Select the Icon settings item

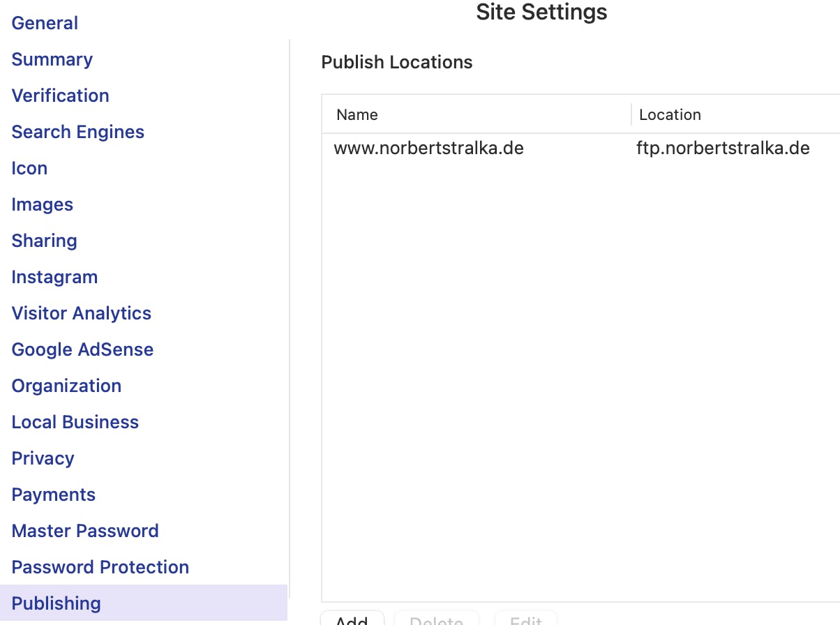pyautogui.click(x=29, y=168)
